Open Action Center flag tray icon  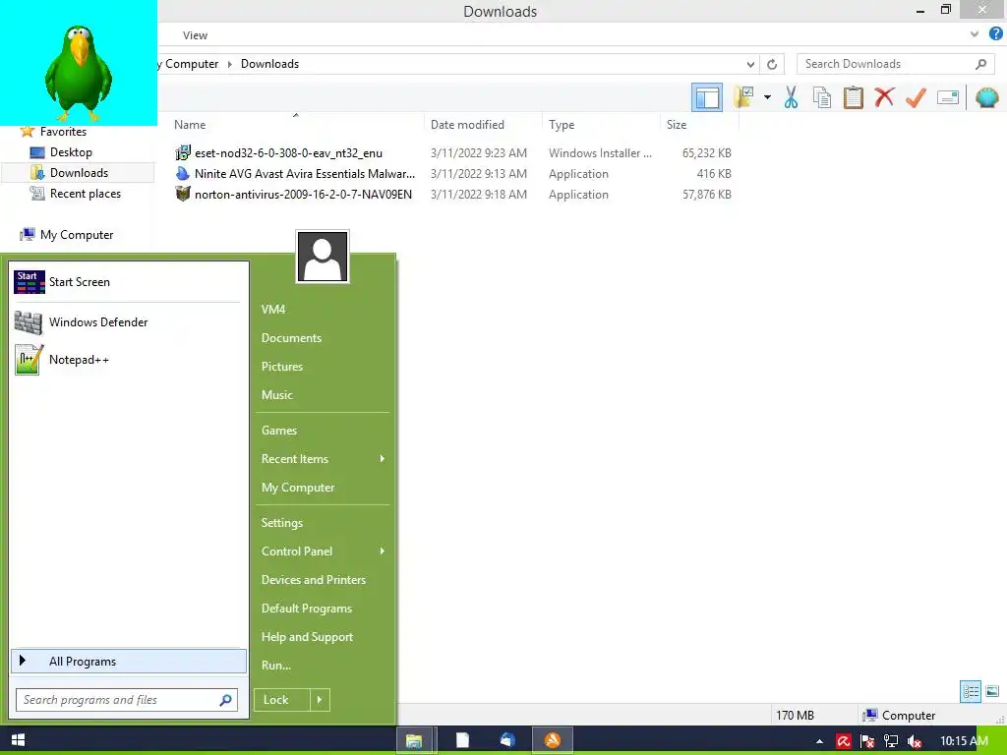(x=867, y=741)
